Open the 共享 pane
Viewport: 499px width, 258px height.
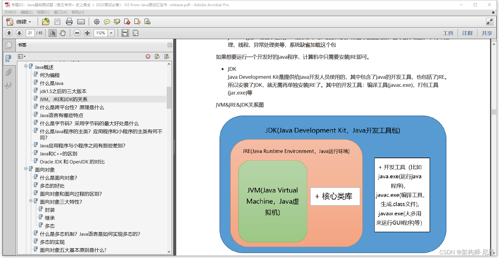[487, 33]
